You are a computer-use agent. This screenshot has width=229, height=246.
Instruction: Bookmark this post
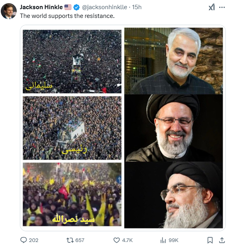210,240
